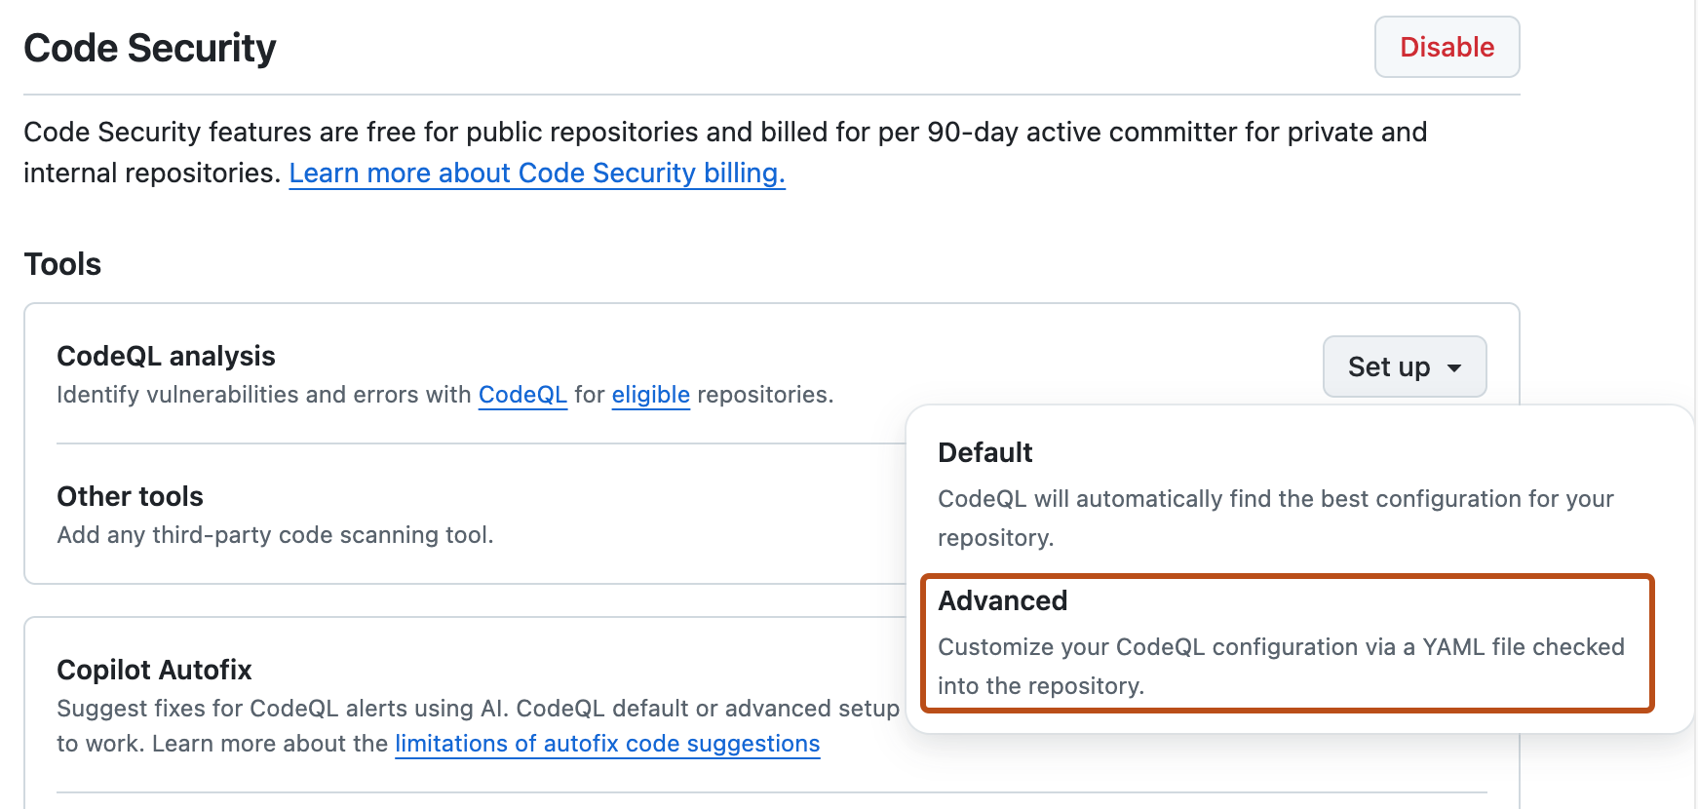
Task: Click the Copilot Autofix card title
Action: (154, 670)
